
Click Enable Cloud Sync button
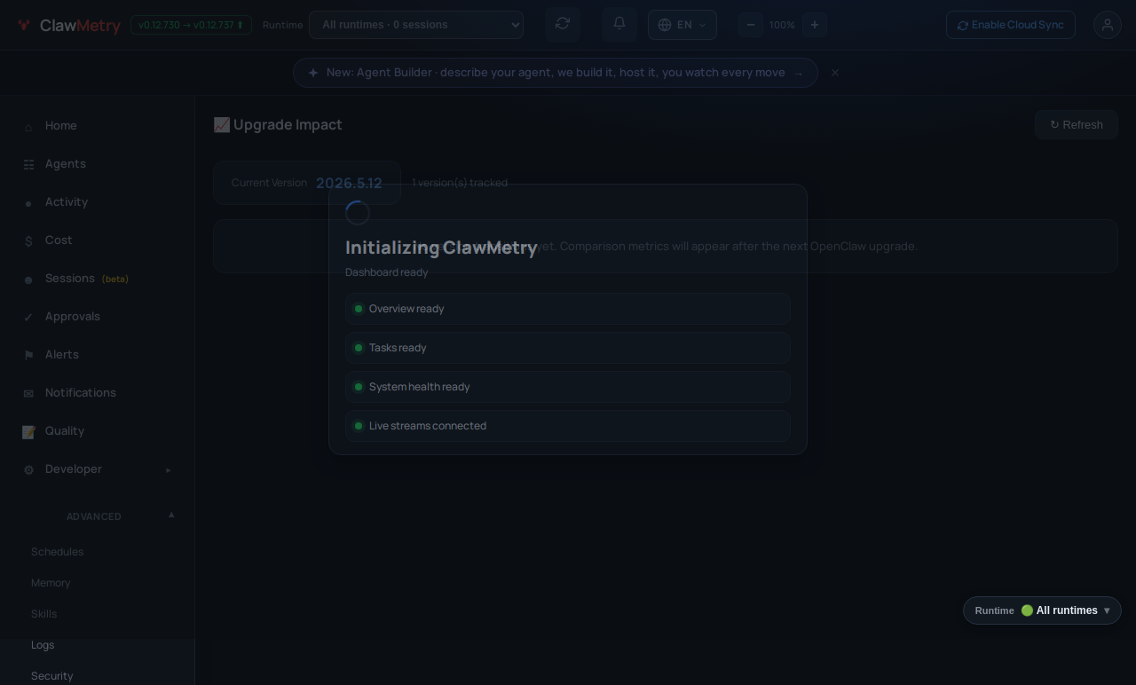[1011, 25]
